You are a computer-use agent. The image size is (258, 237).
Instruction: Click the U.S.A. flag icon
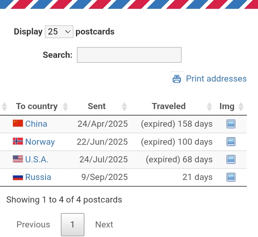coord(18,159)
